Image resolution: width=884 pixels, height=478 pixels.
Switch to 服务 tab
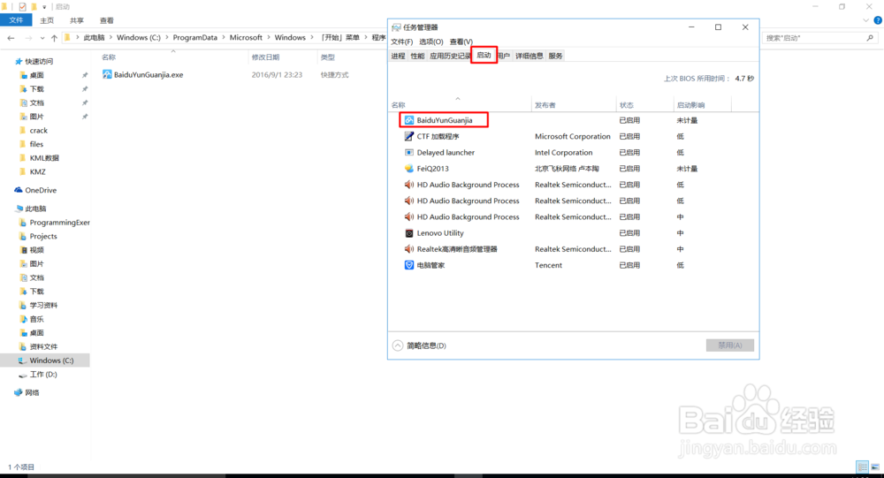555,56
